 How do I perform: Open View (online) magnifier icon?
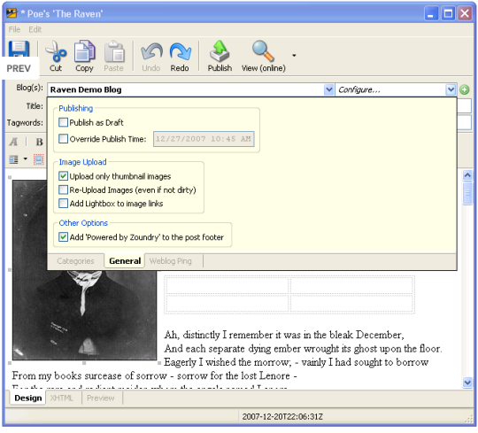click(x=263, y=51)
